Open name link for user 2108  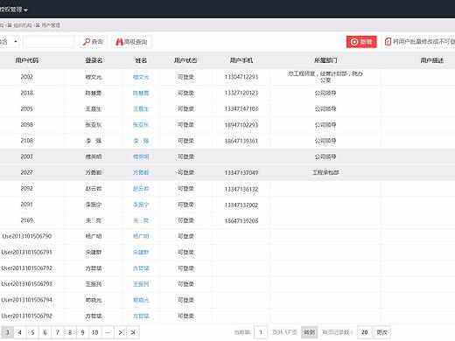[141, 141]
